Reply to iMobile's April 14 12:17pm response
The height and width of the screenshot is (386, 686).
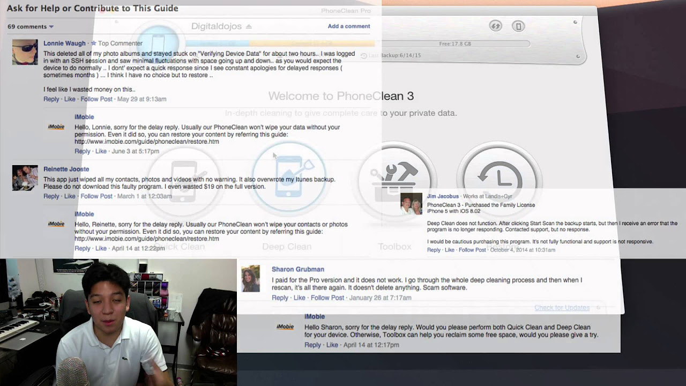[312, 345]
